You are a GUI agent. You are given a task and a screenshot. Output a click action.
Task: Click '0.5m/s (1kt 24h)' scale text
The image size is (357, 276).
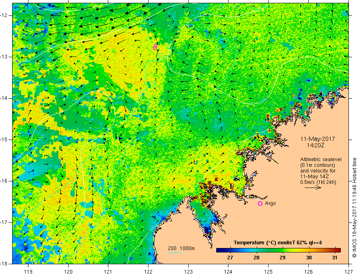[x=318, y=182]
